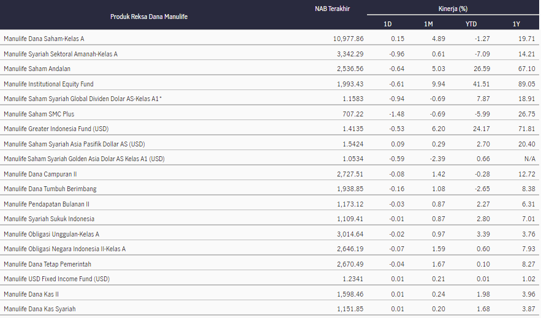Click NAB value 10,977.86
The height and width of the screenshot is (318, 541).
pyautogui.click(x=348, y=39)
